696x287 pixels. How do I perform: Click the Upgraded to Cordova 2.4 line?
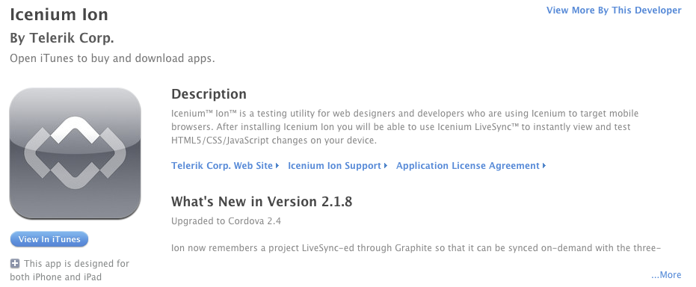coord(226,221)
